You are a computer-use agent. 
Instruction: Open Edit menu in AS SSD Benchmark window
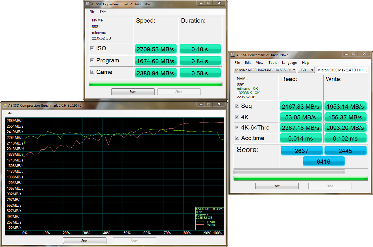pos(248,63)
